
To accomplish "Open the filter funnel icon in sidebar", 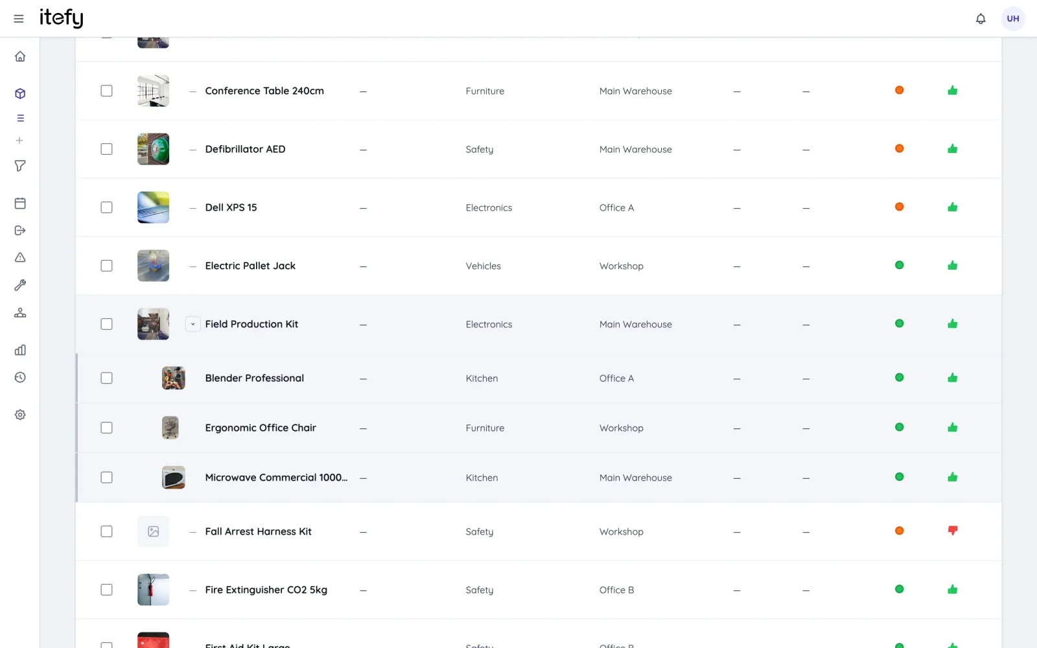I will tap(20, 166).
